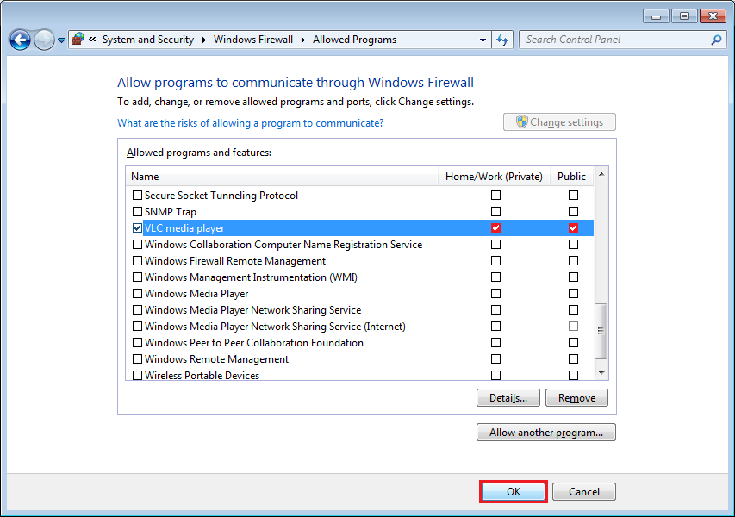Check the Windows Remote Management name checkbox
Screen dimensions: 735x517
coord(138,359)
